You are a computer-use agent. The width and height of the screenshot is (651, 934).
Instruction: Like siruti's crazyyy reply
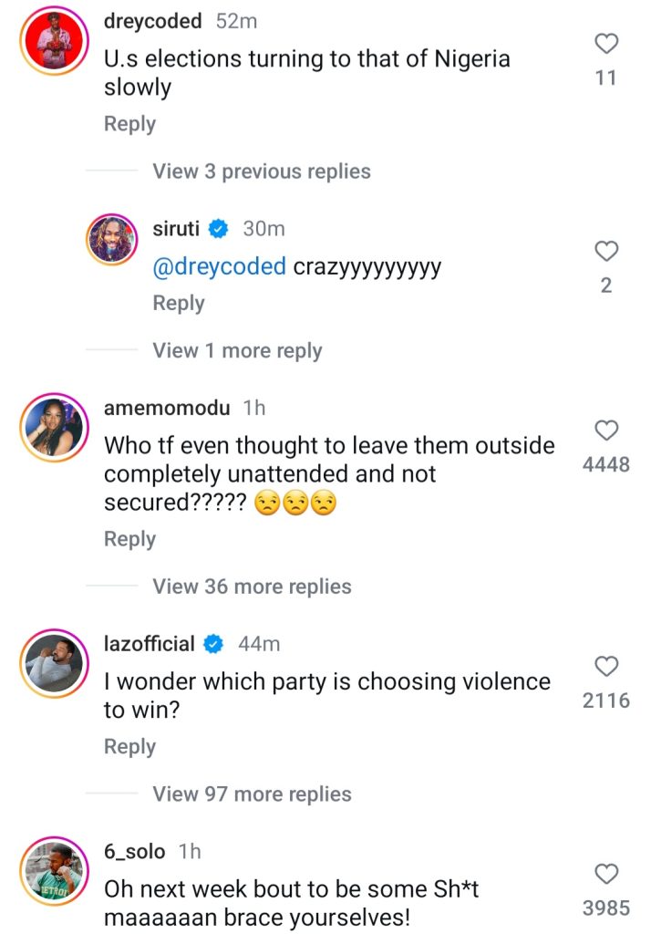coord(606,251)
